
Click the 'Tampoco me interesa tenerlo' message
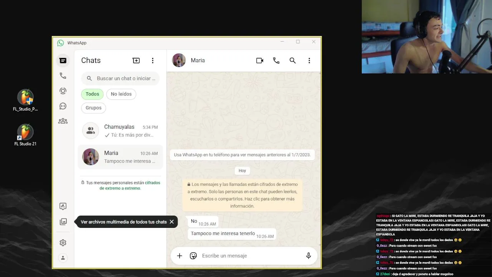[232, 234]
